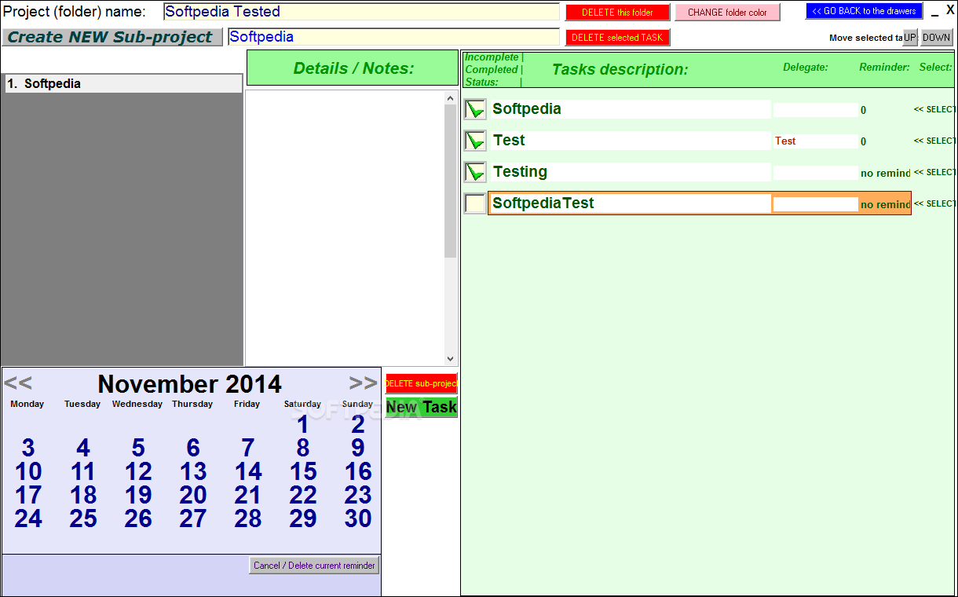The height and width of the screenshot is (597, 958).
Task: Click delegate field of Softpedia task
Action: tap(815, 110)
